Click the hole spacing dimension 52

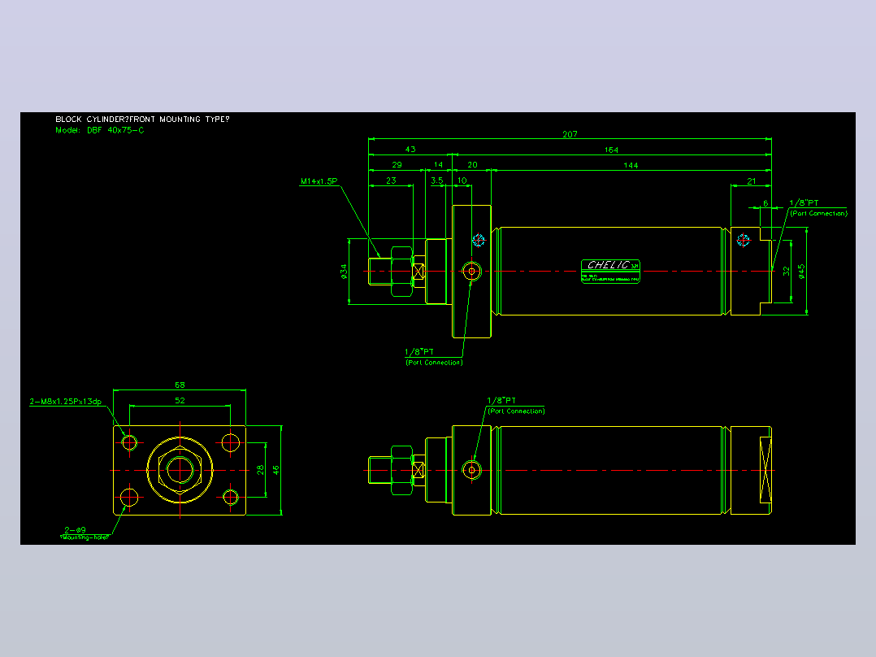point(180,400)
